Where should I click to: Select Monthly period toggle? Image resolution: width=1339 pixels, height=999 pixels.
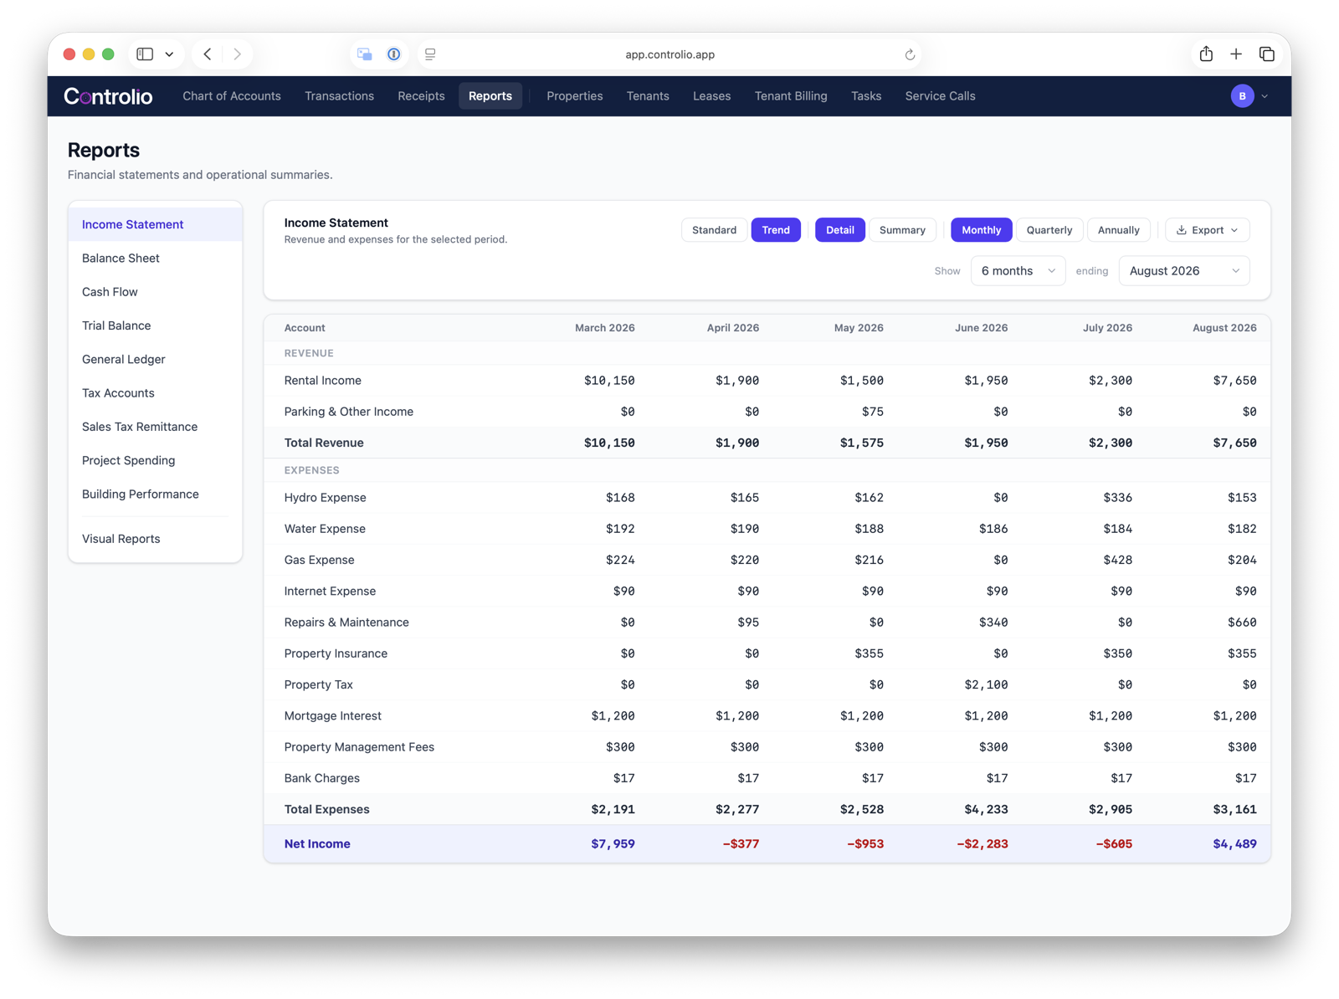(981, 230)
